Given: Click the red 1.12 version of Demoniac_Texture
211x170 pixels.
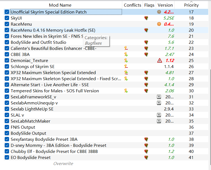Looking at the screenshot, I should click(170, 60).
